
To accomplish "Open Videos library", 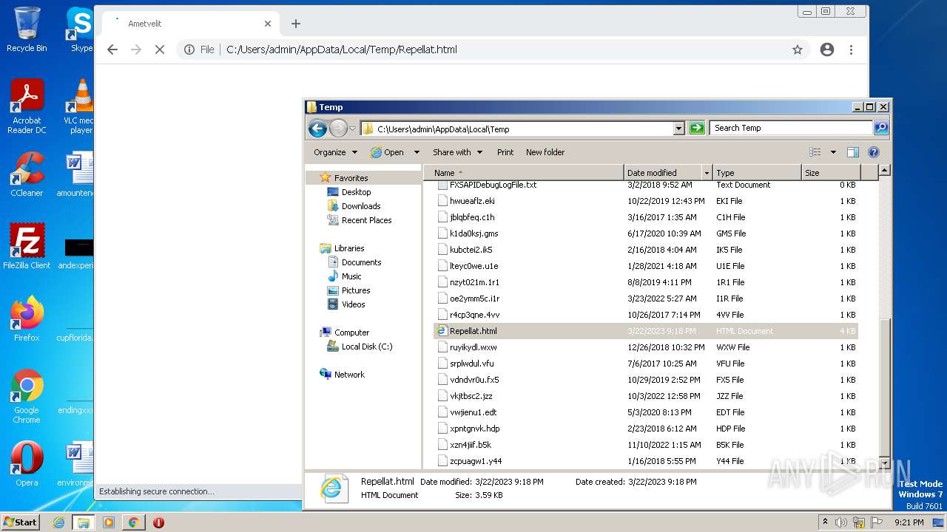I will tap(353, 304).
